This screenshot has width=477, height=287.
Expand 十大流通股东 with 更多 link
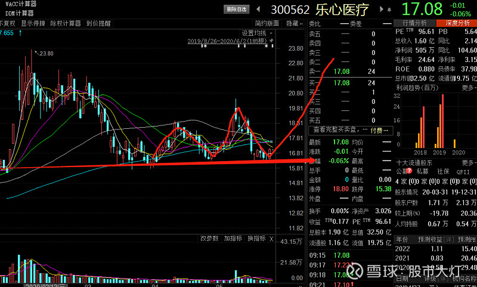tap(469, 163)
